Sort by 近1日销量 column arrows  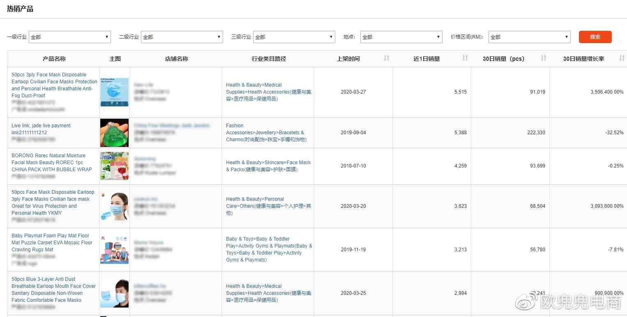[465, 58]
